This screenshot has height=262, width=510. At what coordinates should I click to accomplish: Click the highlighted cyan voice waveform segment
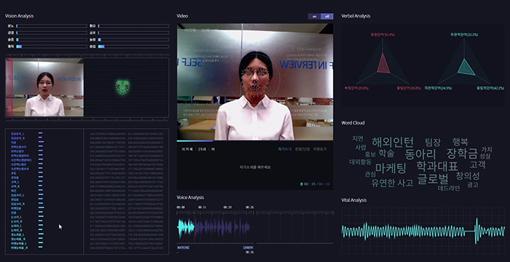pos(186,228)
